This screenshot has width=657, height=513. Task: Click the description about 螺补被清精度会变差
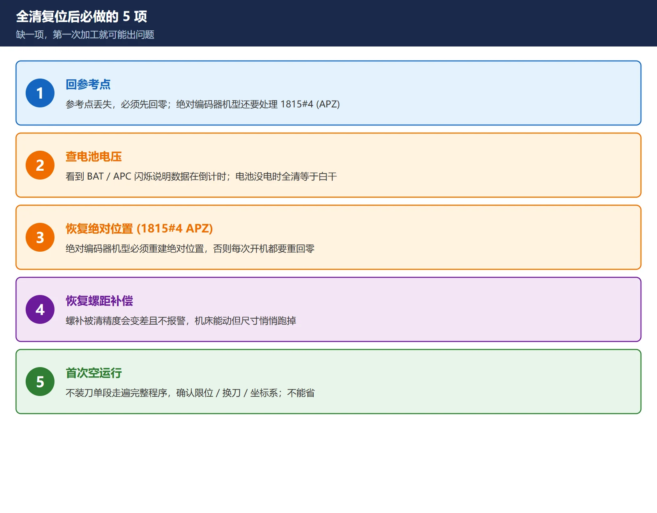click(181, 321)
